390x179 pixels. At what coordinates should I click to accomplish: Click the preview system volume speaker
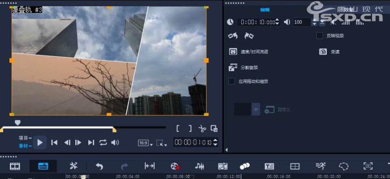click(115, 142)
